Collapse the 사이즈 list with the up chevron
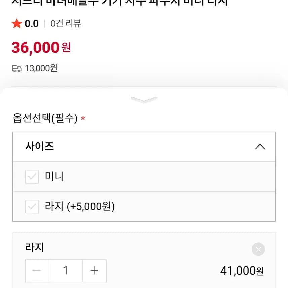The height and width of the screenshot is (288, 288). 260,147
